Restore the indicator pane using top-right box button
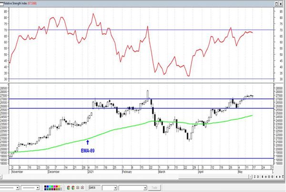The height and width of the screenshot is (192, 286). pyautogui.click(x=276, y=4)
